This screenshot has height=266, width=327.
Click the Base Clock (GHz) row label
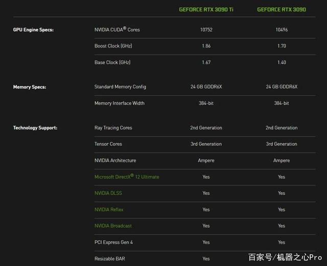click(x=112, y=62)
